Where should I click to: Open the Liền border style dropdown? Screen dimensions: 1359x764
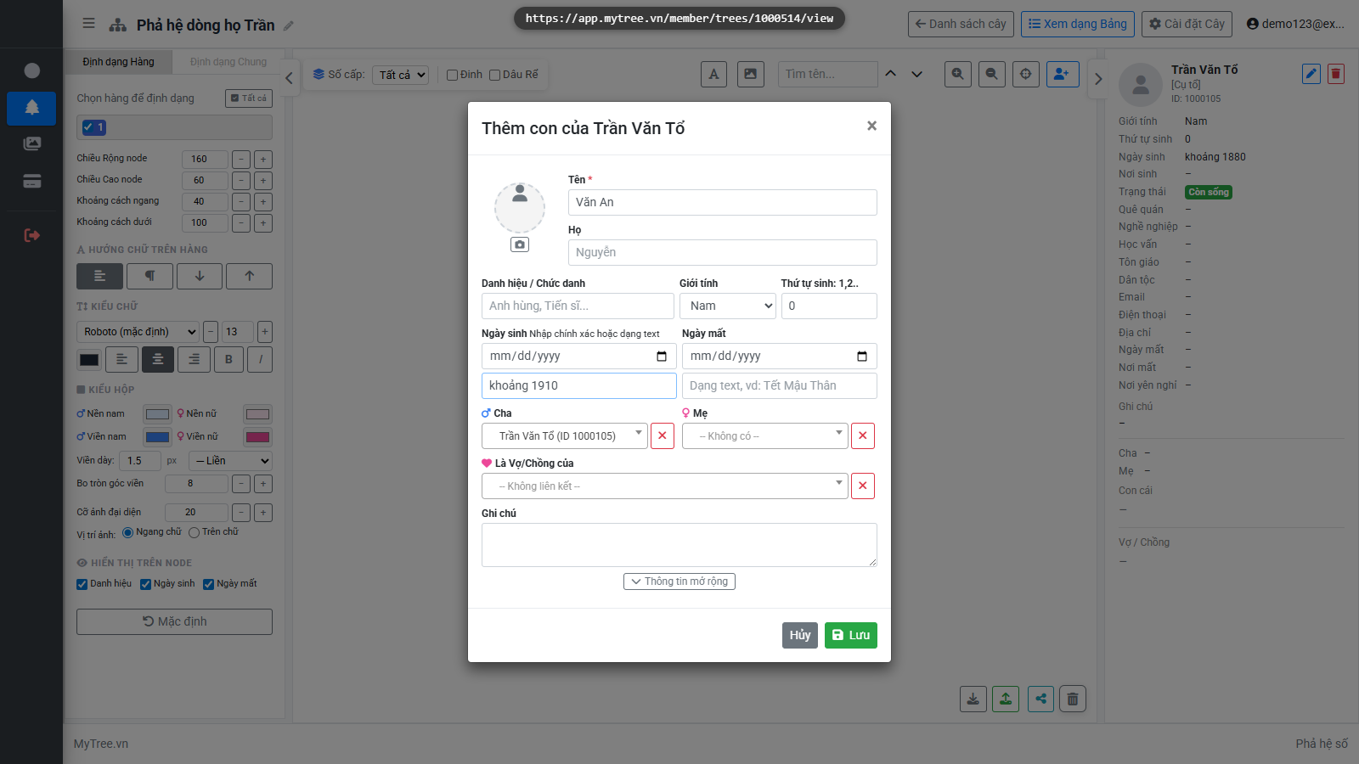[x=230, y=460]
